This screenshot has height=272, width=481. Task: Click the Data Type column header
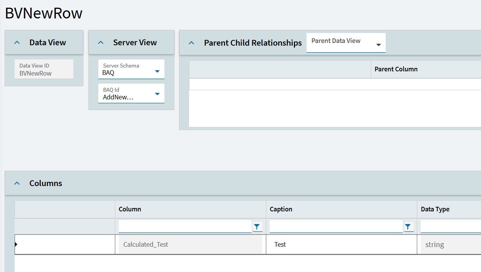(x=435, y=209)
